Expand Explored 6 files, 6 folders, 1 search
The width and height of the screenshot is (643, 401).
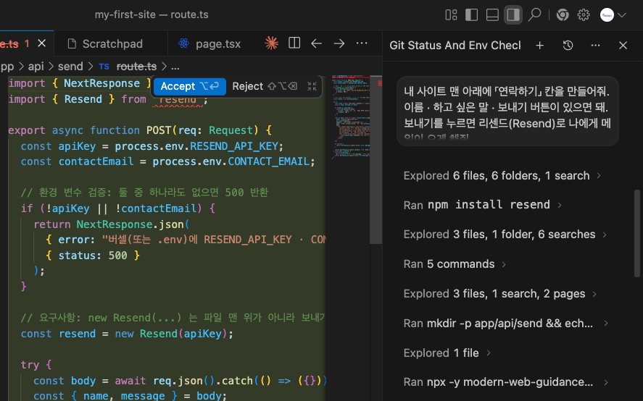pyautogui.click(x=502, y=176)
